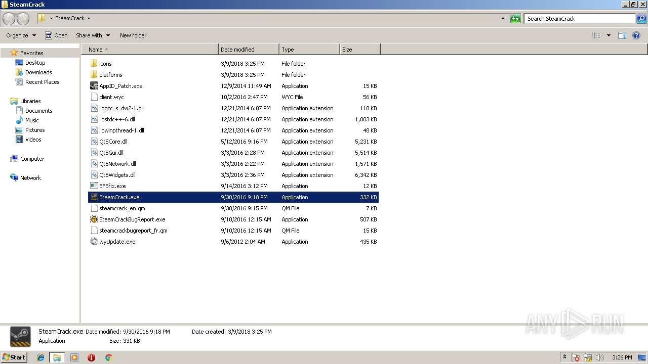Select Qt5Gui.dll file name
Image resolution: width=648 pixels, height=364 pixels.
tap(111, 153)
